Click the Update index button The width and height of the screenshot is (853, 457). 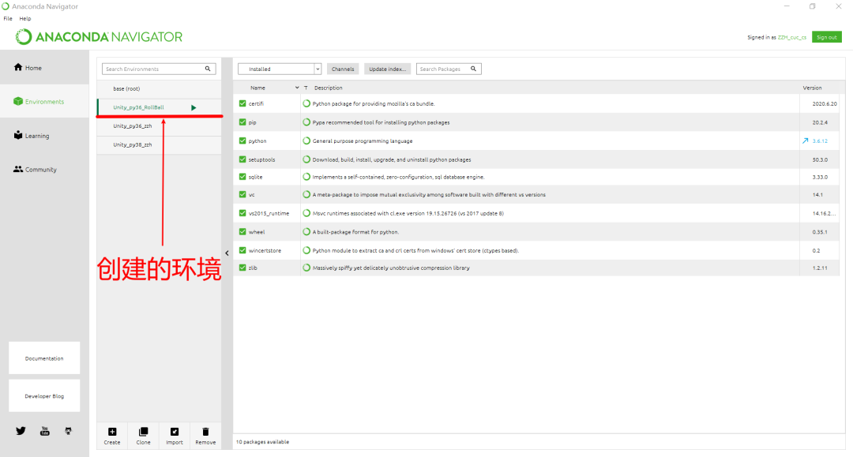click(x=387, y=69)
